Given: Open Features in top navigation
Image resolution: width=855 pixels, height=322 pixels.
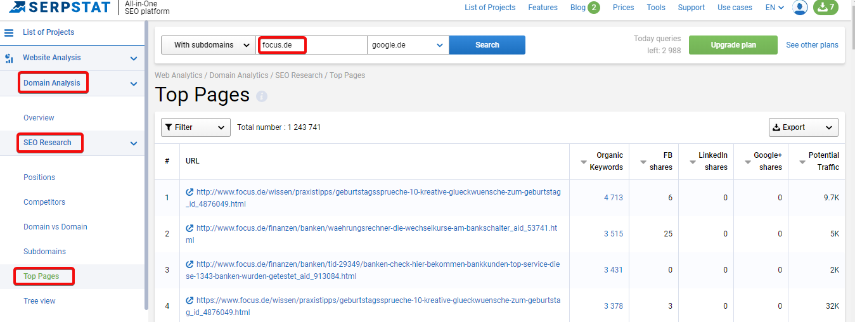Looking at the screenshot, I should [x=543, y=8].
